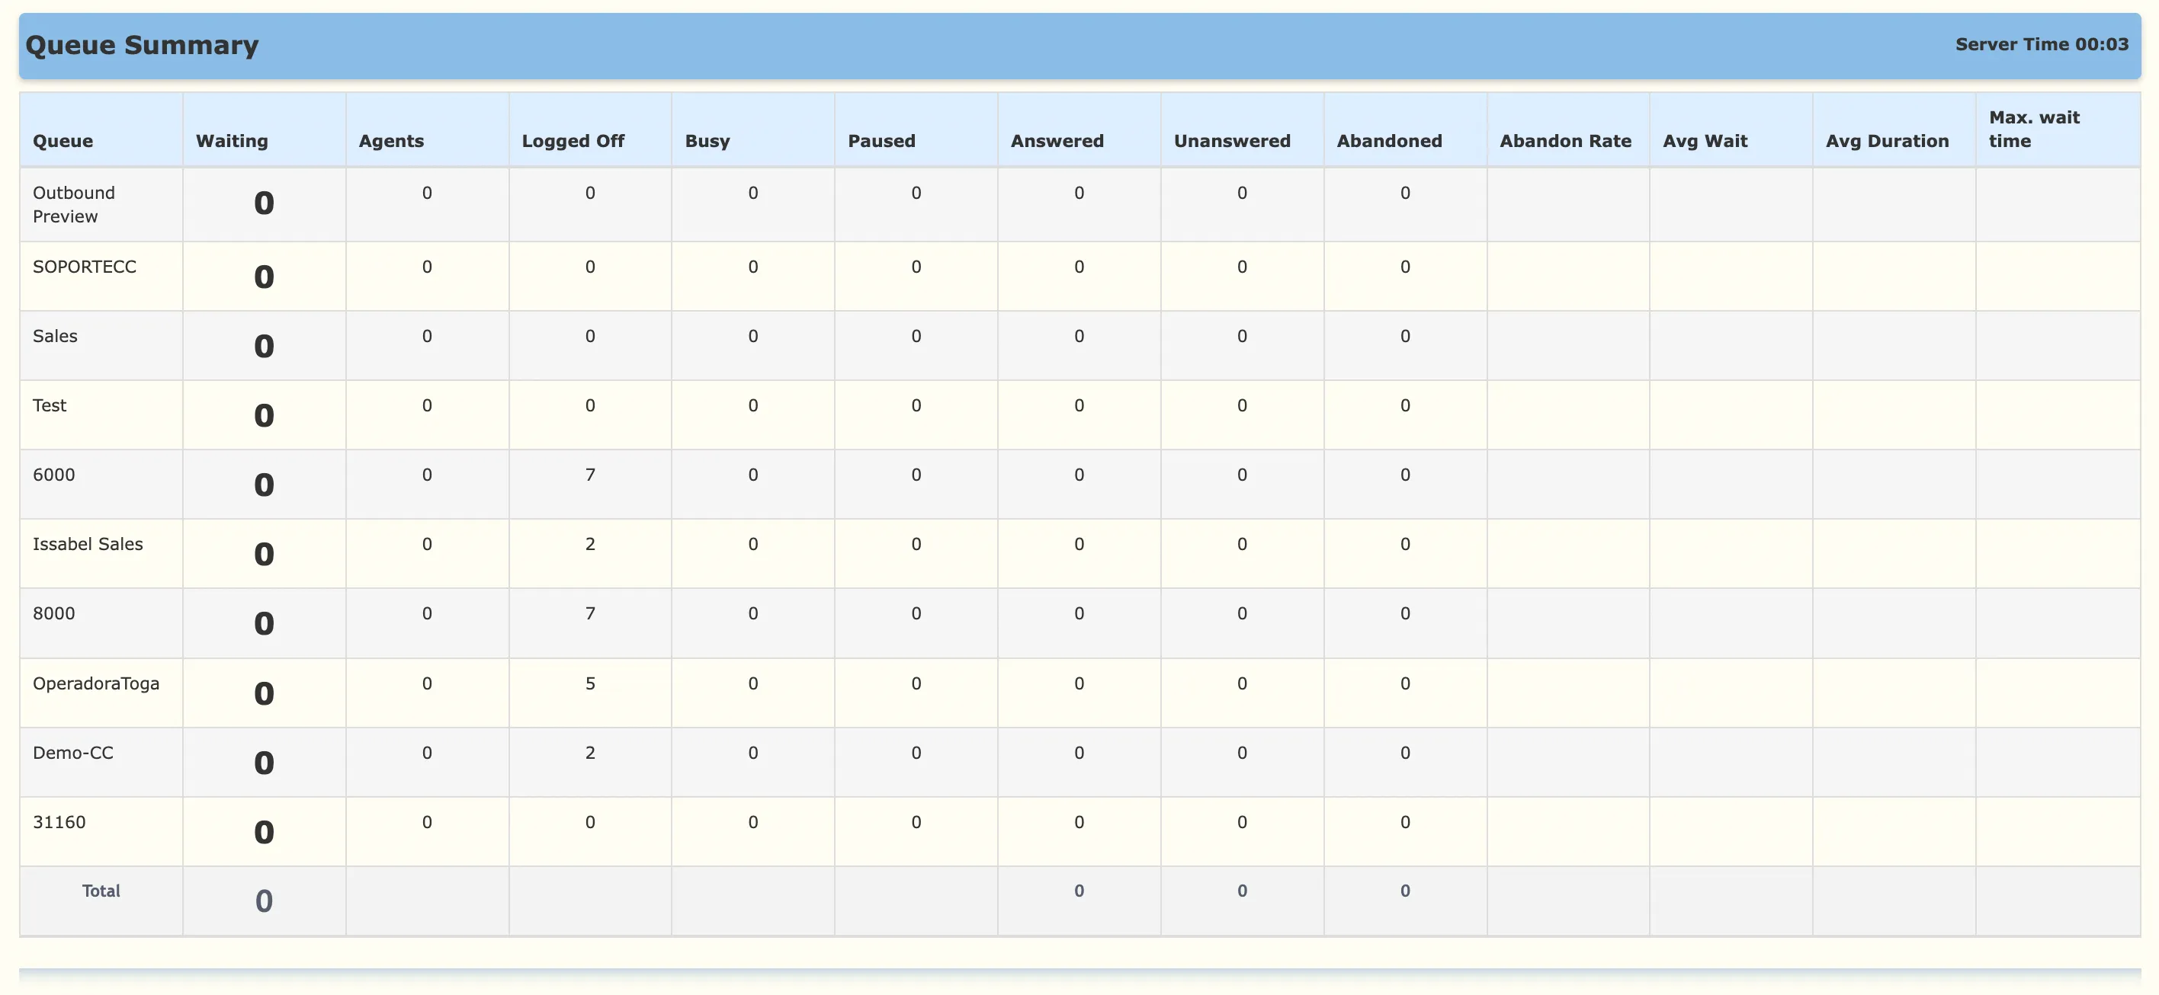Click the Avg Duration column header
Image resolution: width=2159 pixels, height=995 pixels.
pyautogui.click(x=1887, y=141)
